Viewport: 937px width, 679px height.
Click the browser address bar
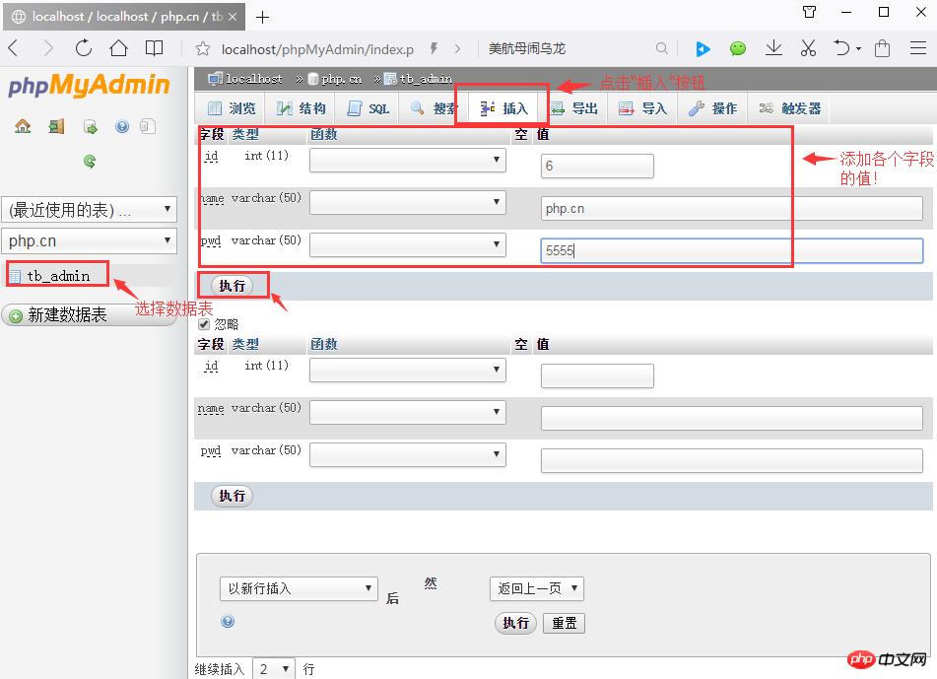coord(317,49)
